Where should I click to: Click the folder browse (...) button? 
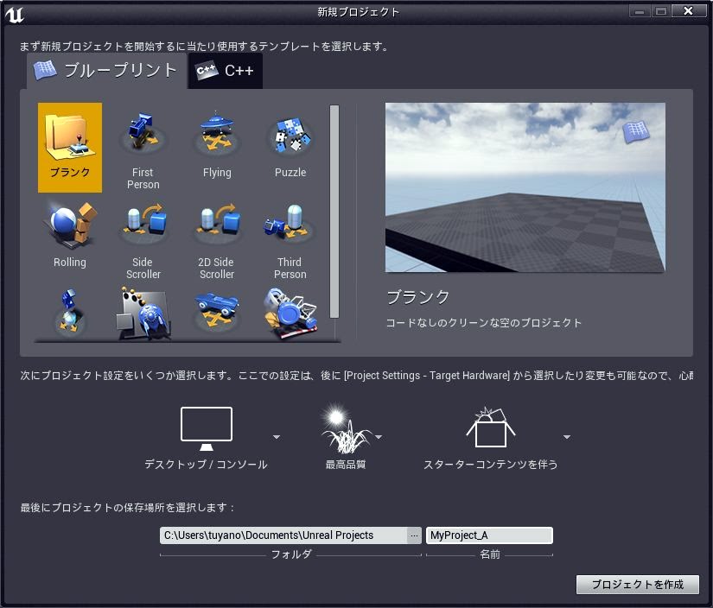pyautogui.click(x=414, y=535)
